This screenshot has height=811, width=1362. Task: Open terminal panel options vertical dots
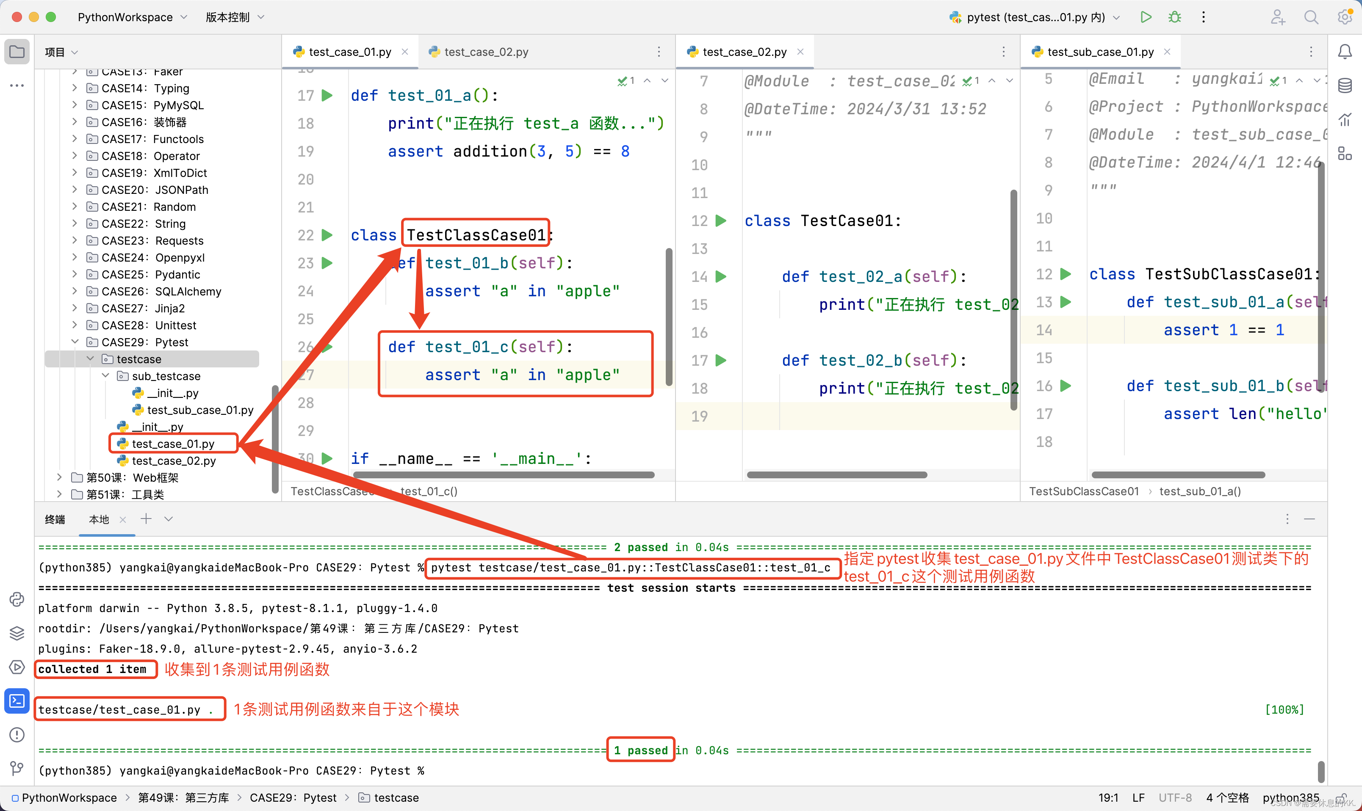[1287, 519]
